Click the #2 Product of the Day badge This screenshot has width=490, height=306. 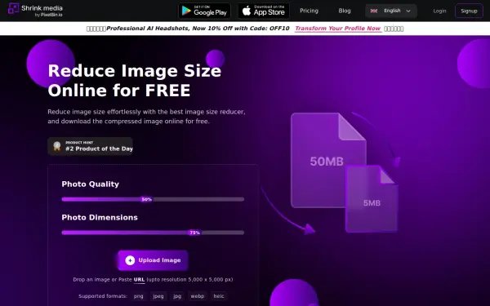pos(91,146)
